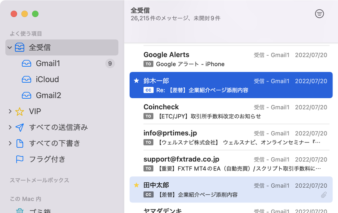The width and height of the screenshot is (338, 213).
Task: Expand the VIP mailbox
Action: click(x=10, y=111)
